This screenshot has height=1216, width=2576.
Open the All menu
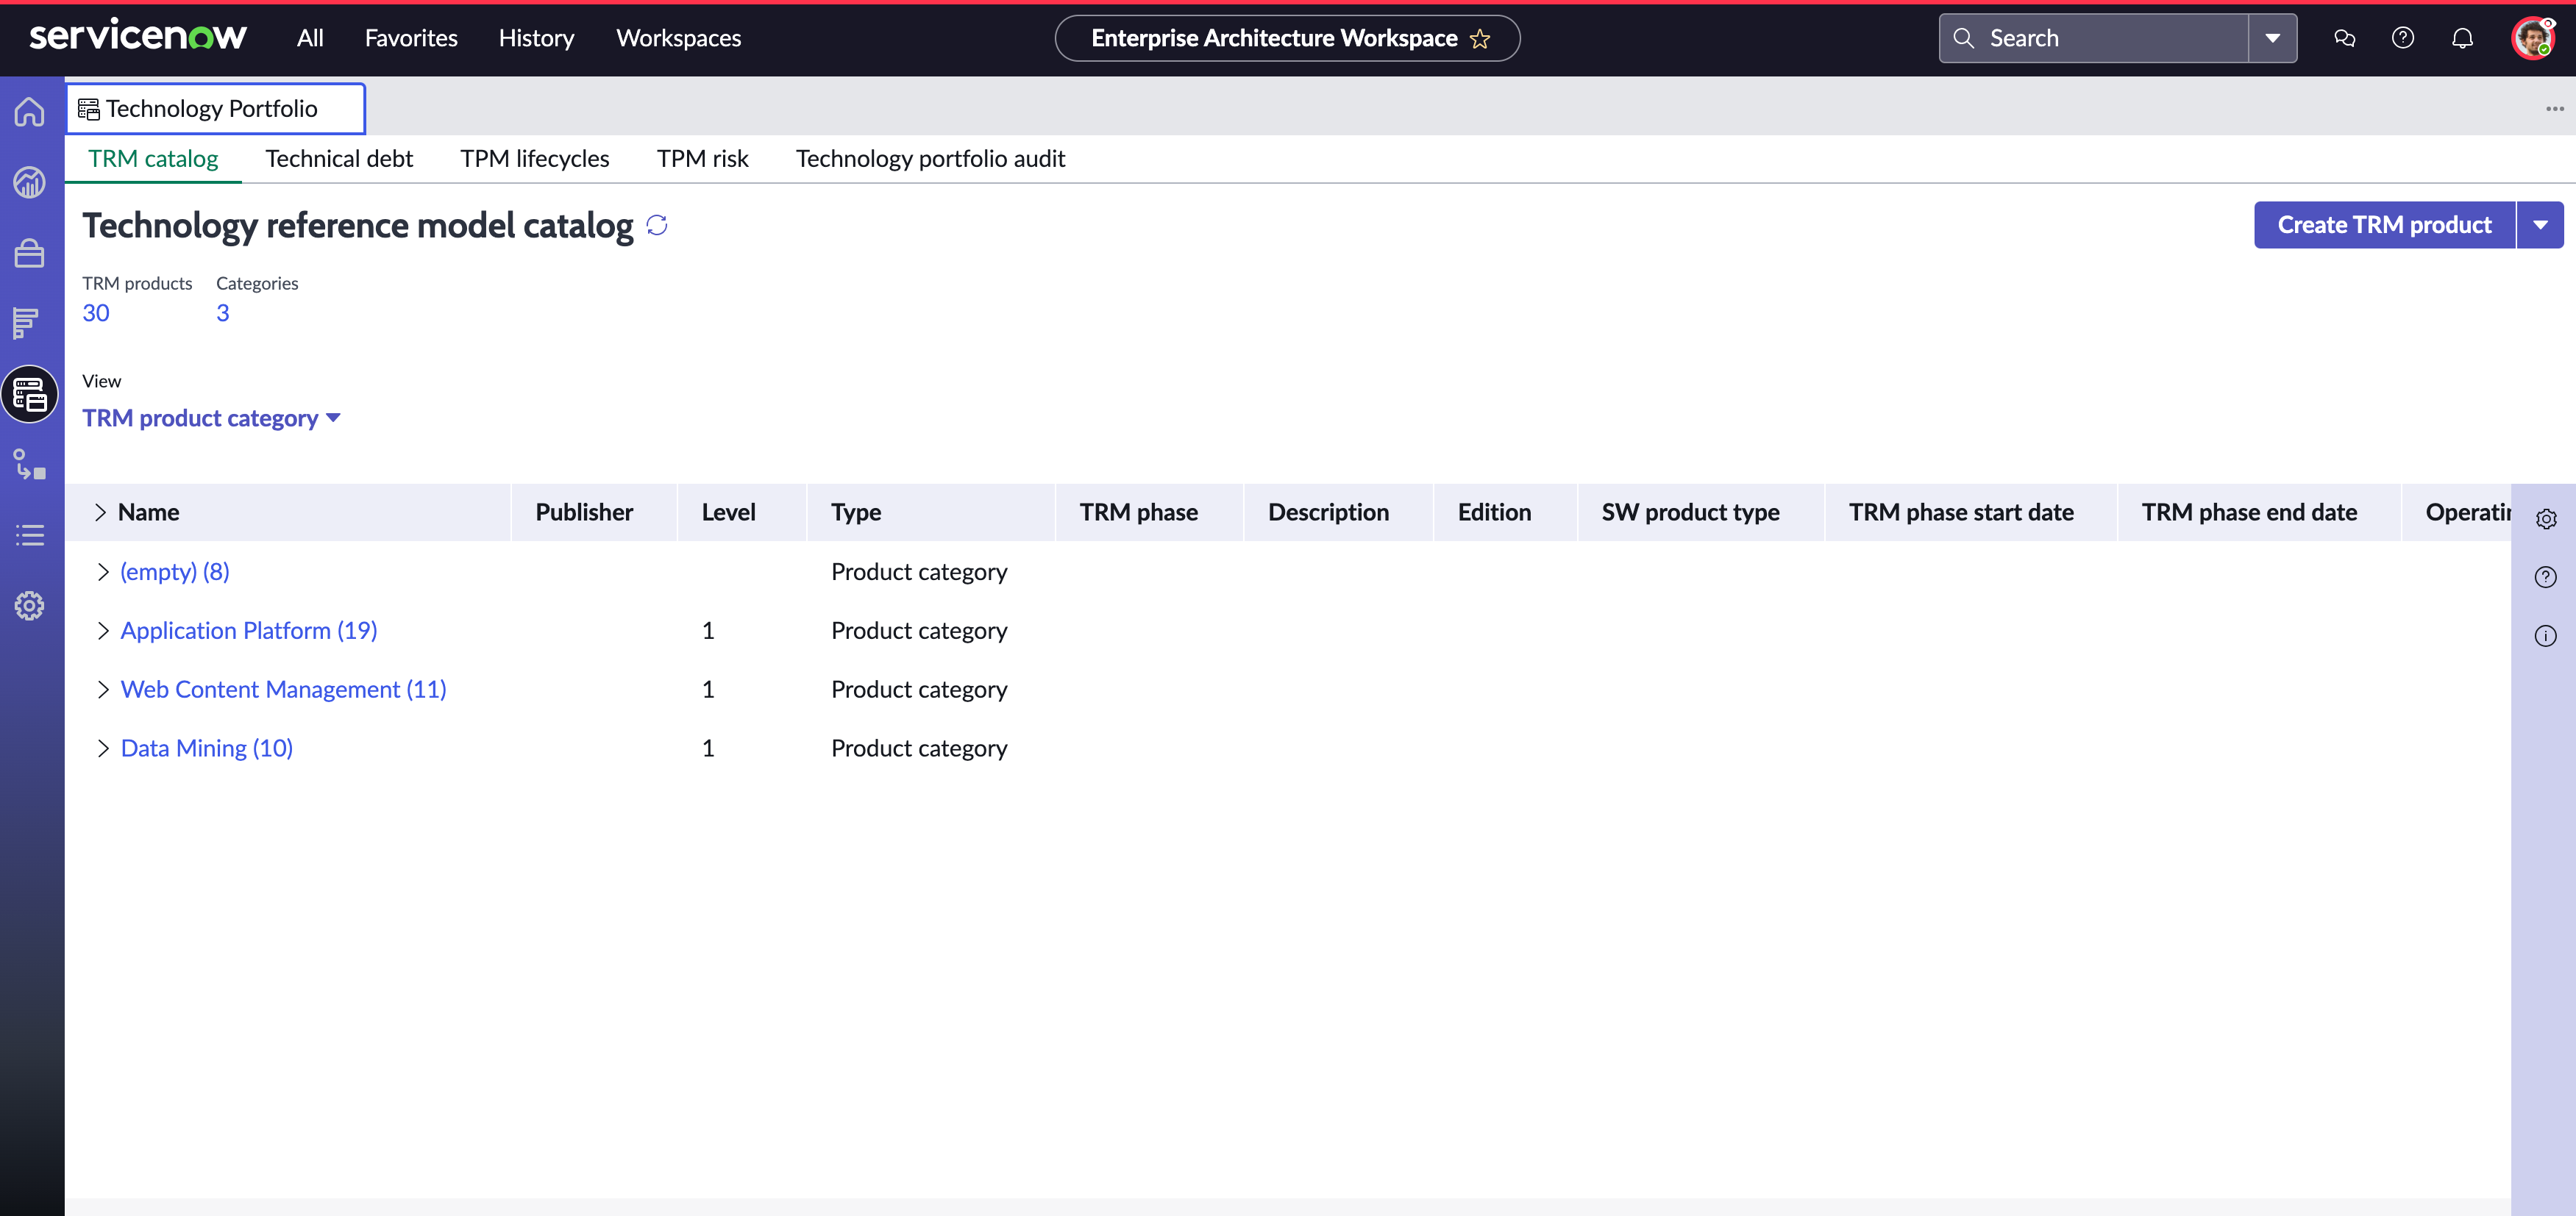310,38
